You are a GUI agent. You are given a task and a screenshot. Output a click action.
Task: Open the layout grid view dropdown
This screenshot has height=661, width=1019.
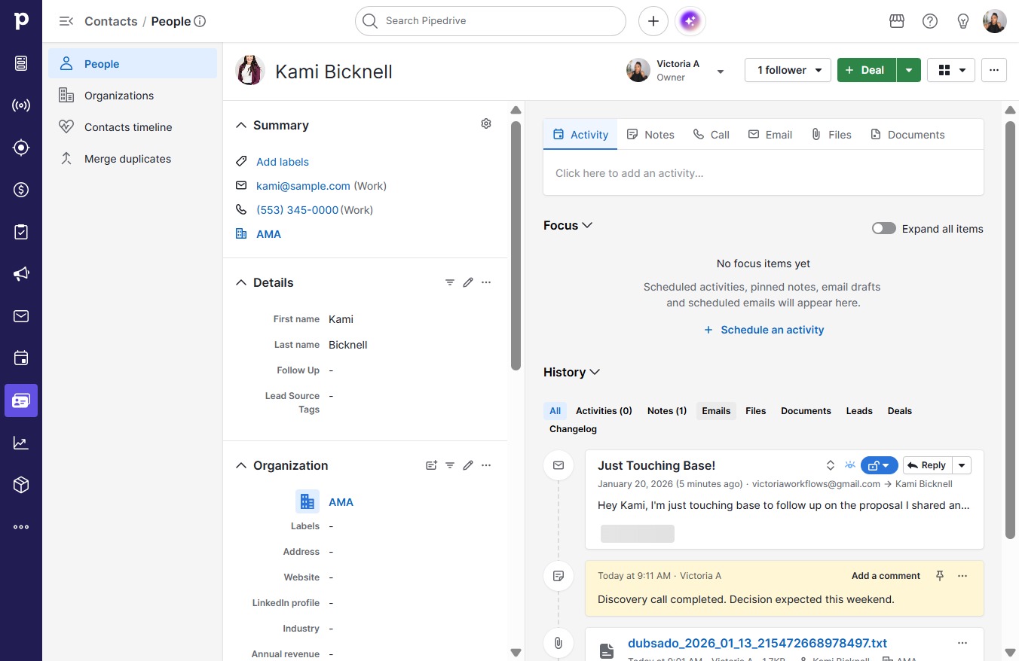click(x=951, y=70)
